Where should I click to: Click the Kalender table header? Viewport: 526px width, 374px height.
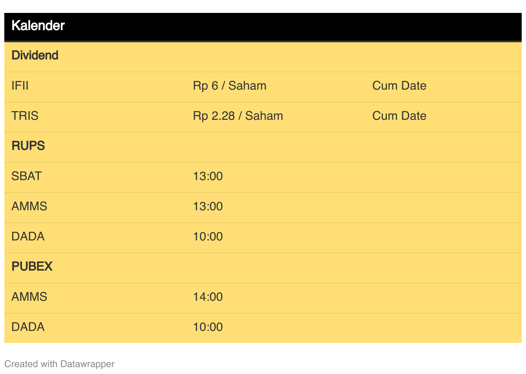coord(38,26)
